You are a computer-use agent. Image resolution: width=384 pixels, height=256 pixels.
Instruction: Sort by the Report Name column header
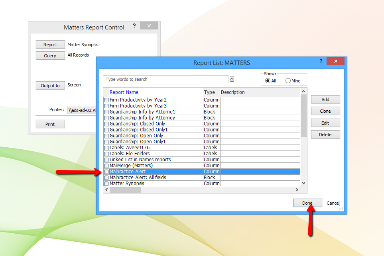[124, 92]
